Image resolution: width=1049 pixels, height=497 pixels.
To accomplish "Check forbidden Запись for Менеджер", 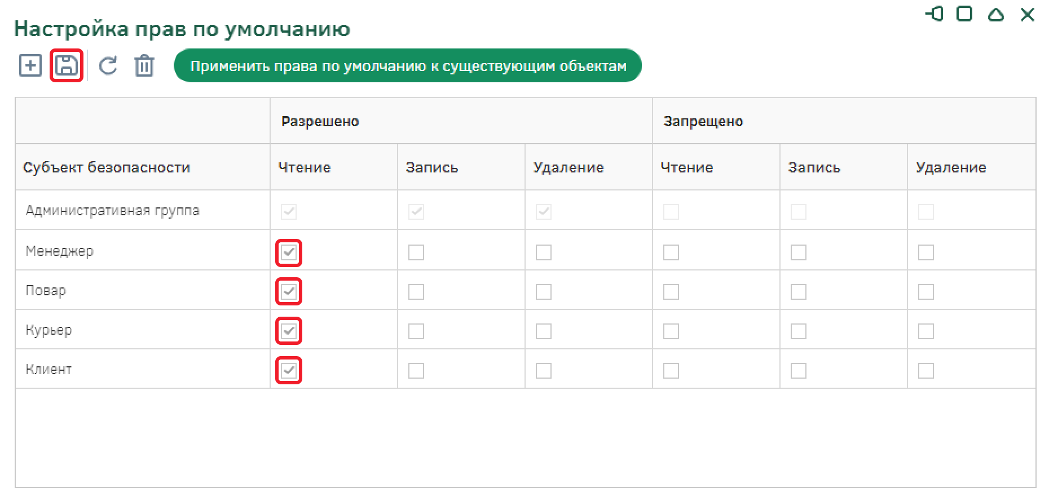I will pyautogui.click(x=799, y=252).
